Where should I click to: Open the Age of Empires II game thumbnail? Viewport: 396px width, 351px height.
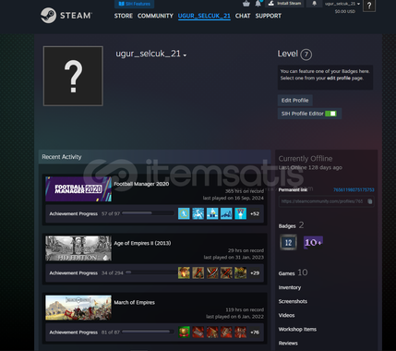coord(78,248)
